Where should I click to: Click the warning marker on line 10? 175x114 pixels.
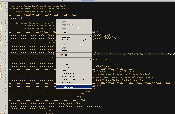tap(1, 28)
